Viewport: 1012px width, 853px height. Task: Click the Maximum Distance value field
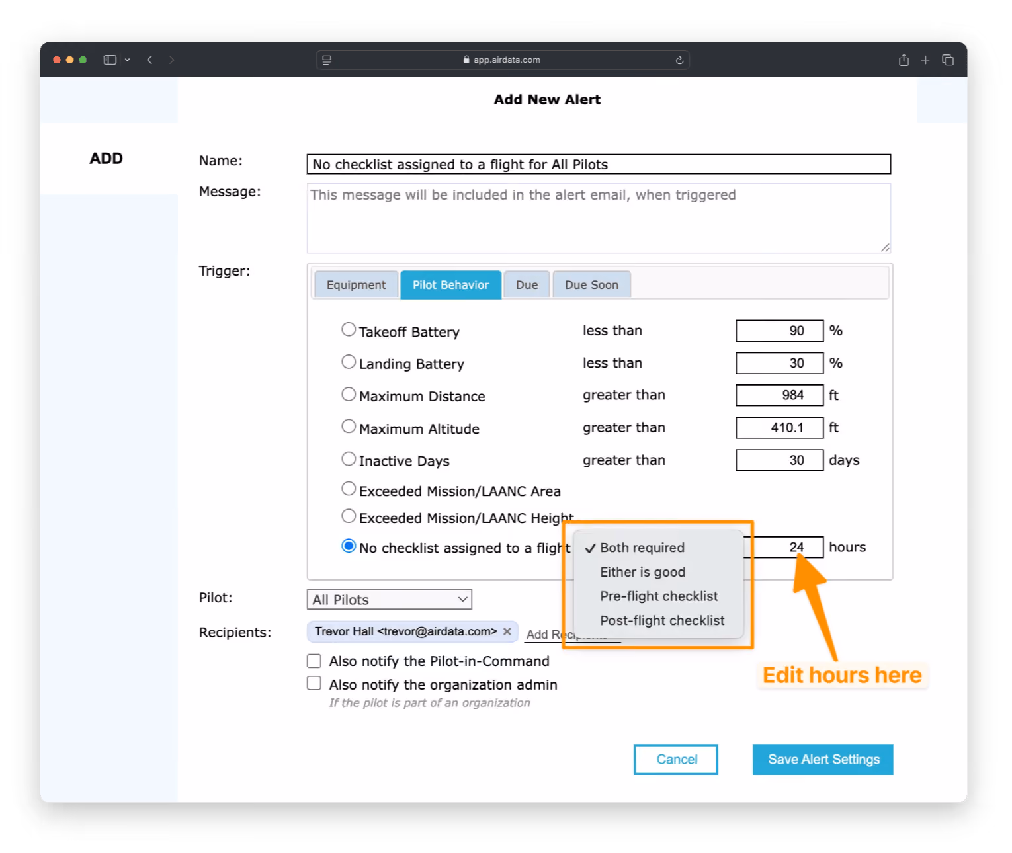pos(779,395)
